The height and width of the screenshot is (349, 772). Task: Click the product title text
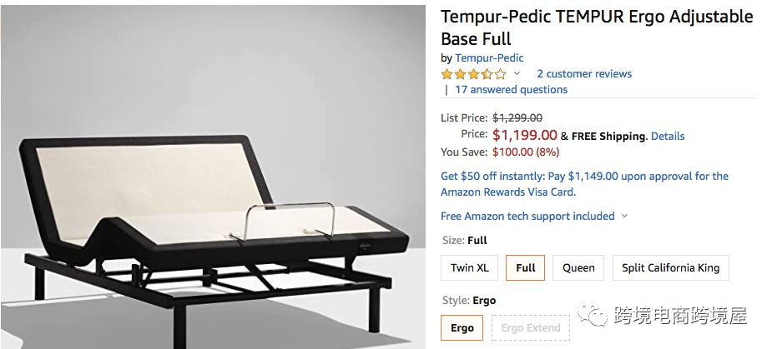597,27
